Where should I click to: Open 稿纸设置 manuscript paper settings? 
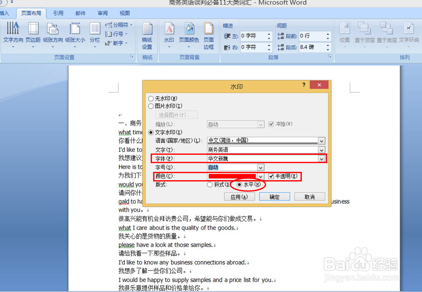[147, 35]
